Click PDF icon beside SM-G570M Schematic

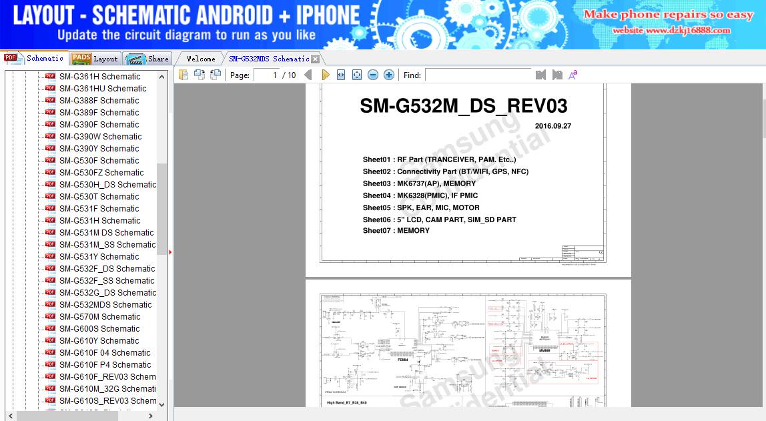click(50, 316)
